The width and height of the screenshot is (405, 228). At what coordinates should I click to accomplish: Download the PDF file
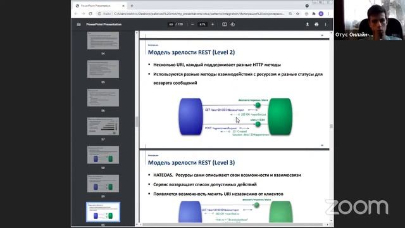[308, 24]
